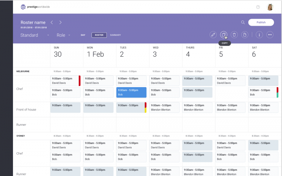The width and height of the screenshot is (282, 176).
Task: Open Melbourne Chef Bob shift on Saturday
Action: 263,92
